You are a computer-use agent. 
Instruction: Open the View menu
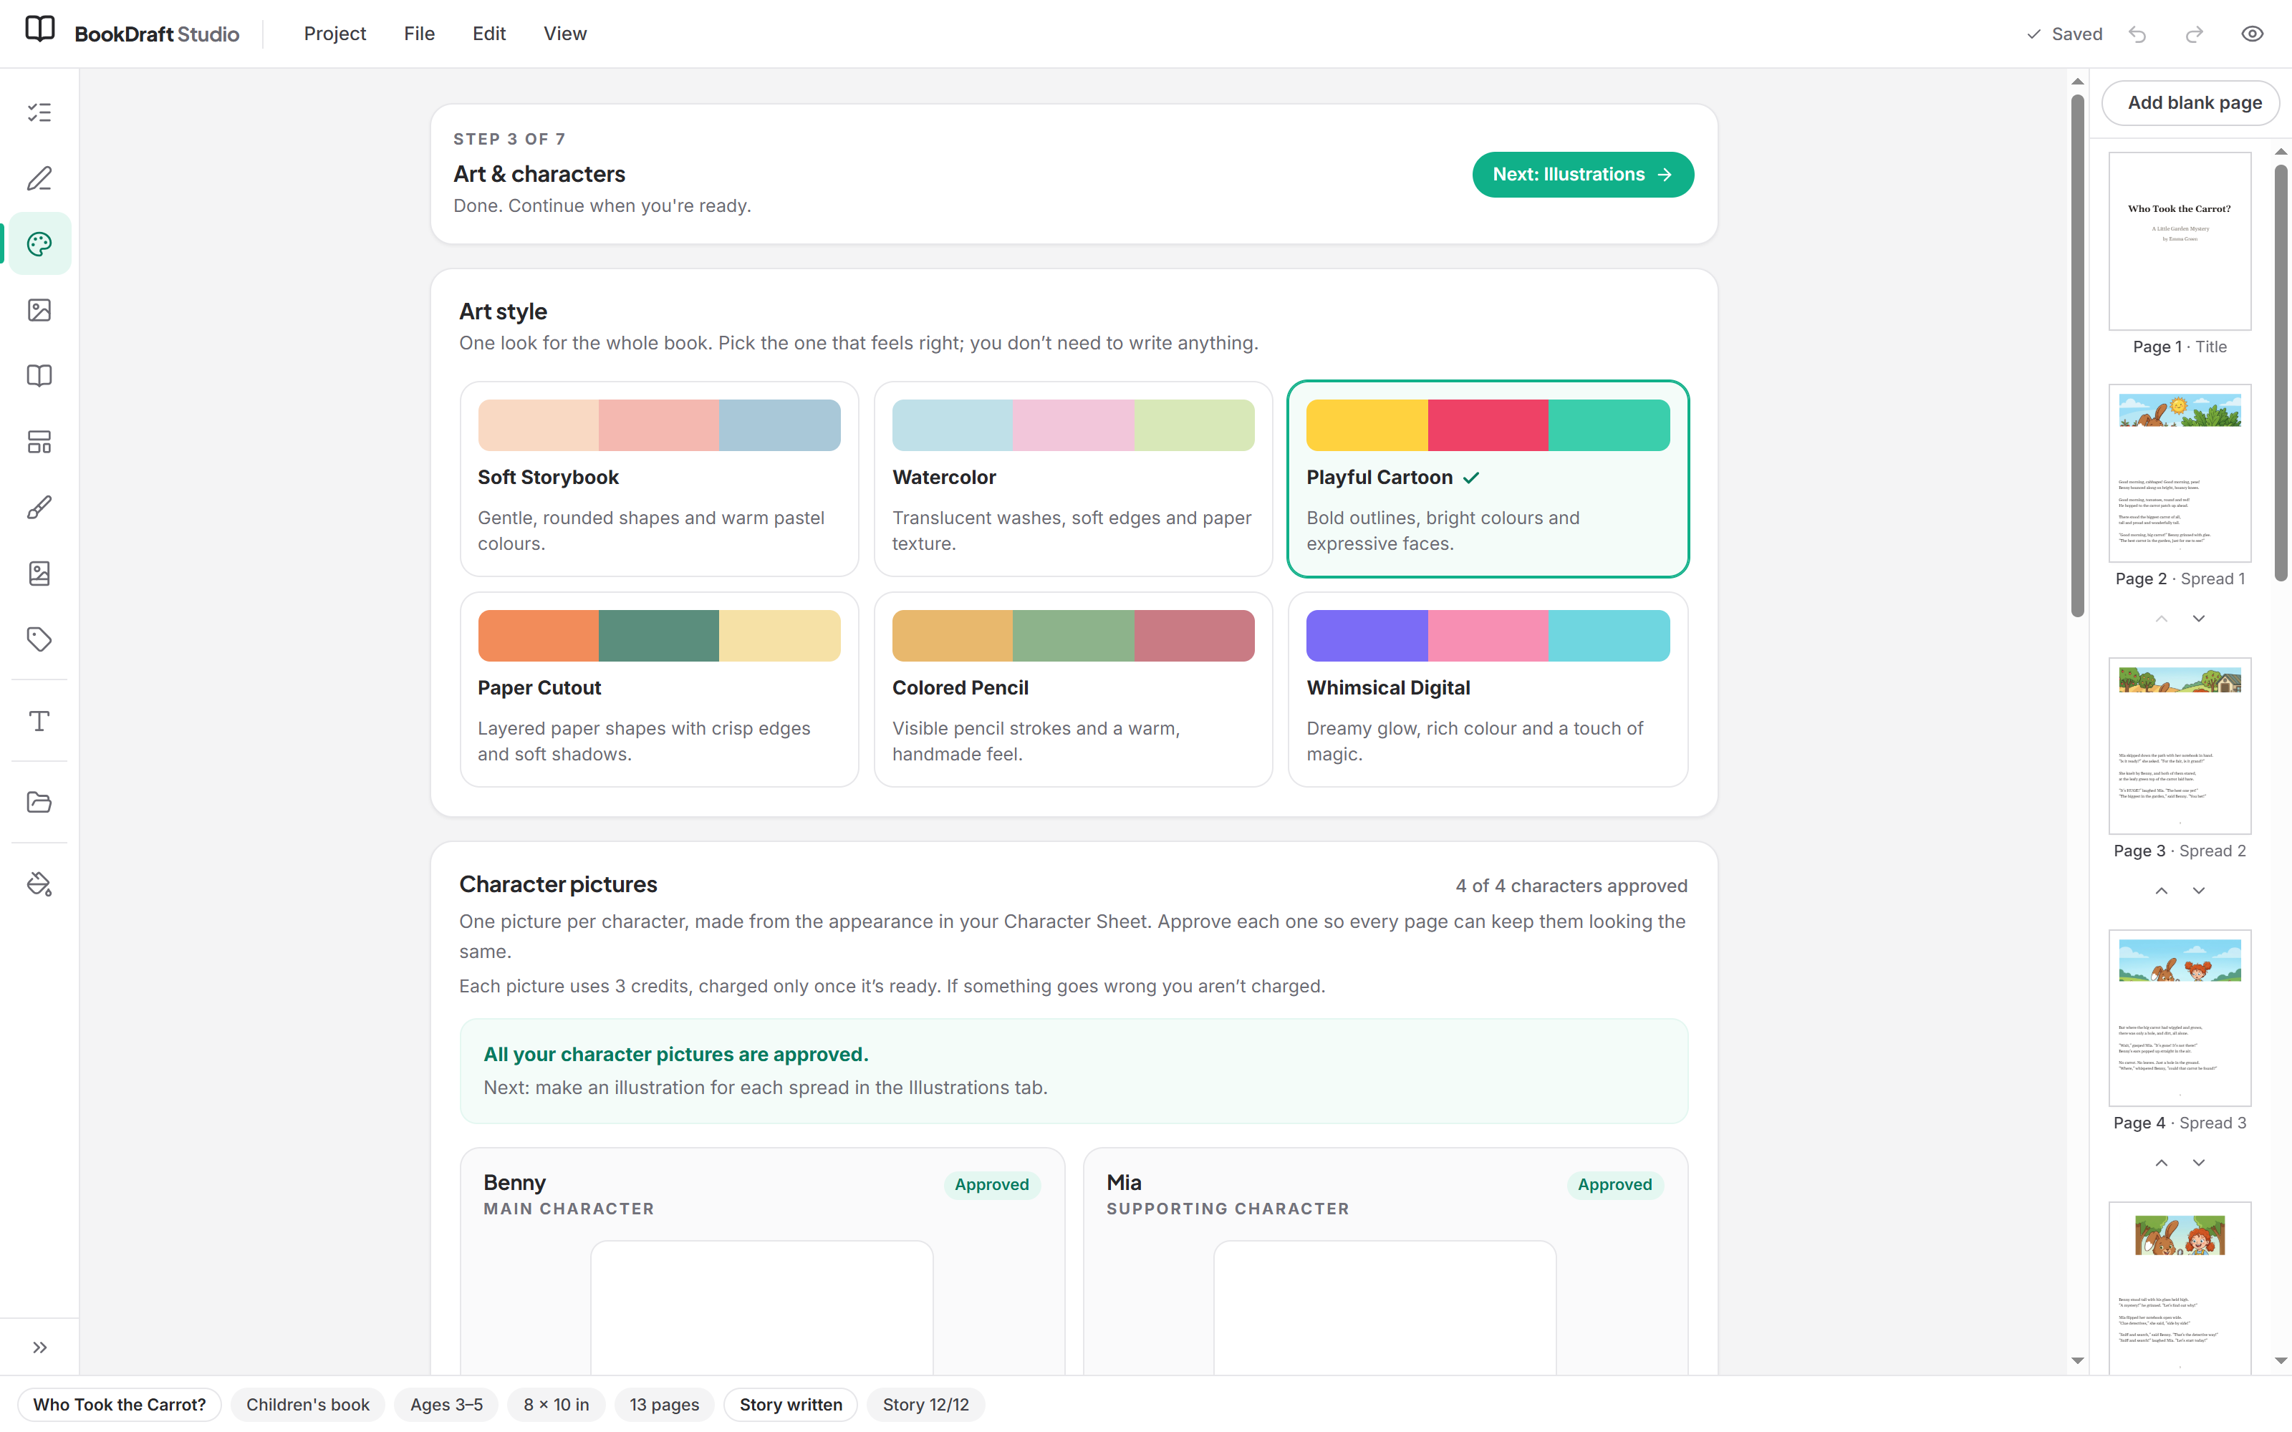click(x=564, y=34)
